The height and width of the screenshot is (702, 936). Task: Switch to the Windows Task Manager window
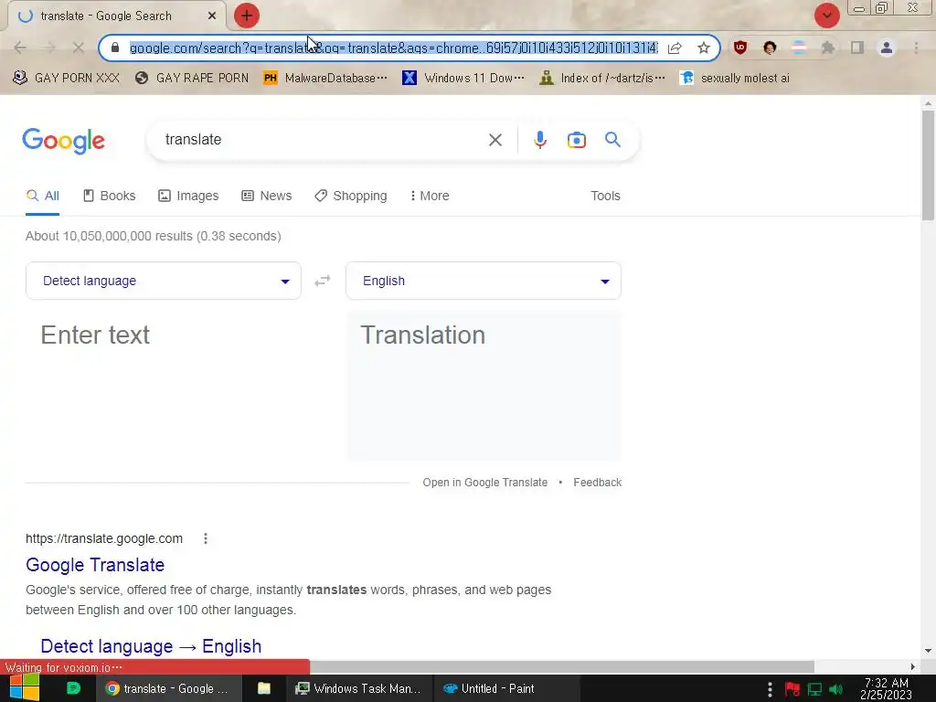pos(359,688)
